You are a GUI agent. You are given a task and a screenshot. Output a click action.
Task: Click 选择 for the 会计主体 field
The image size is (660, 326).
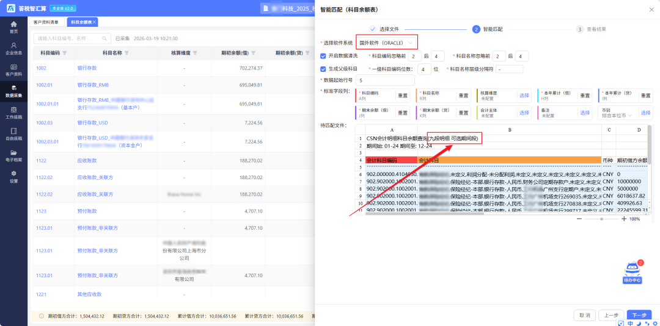(x=524, y=113)
